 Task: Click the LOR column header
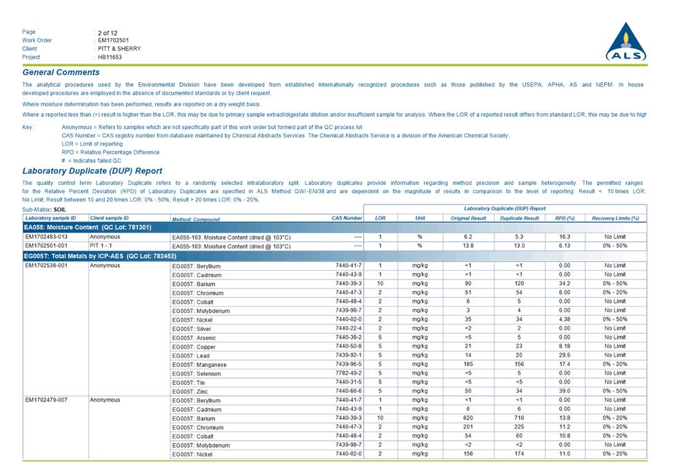click(x=380, y=218)
